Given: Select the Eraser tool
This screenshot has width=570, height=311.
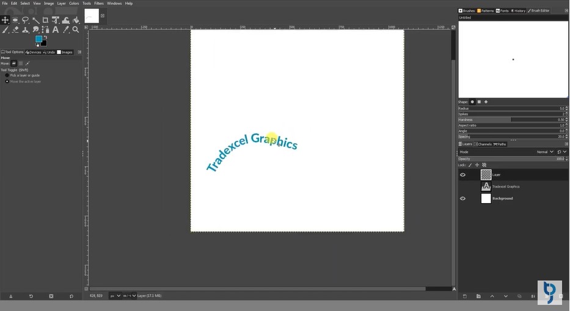Looking at the screenshot, I should click(x=15, y=30).
